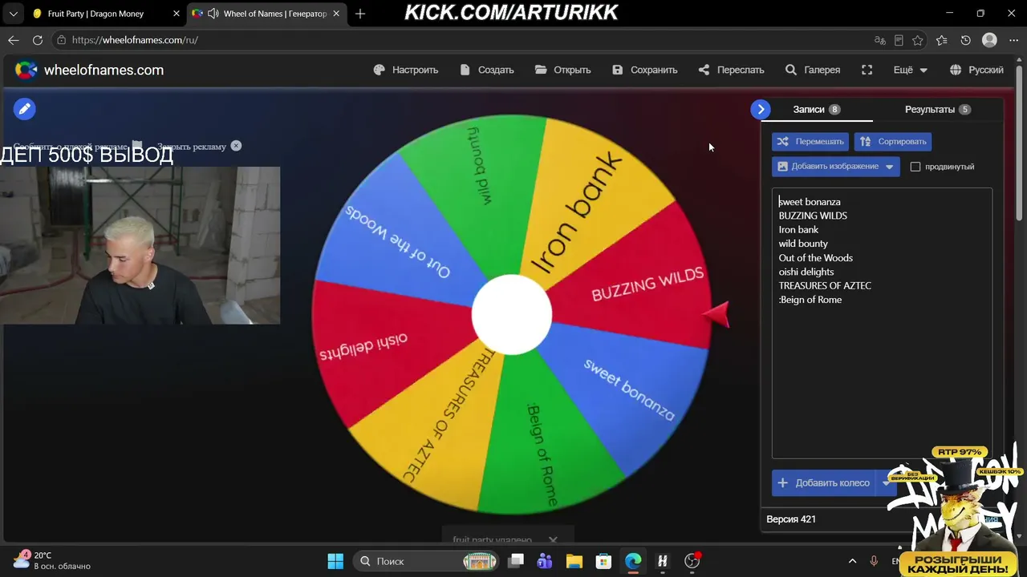Screen dimensions: 1027x577
Task: Expand the 'Добавить изображение' dropdown
Action: tap(890, 167)
